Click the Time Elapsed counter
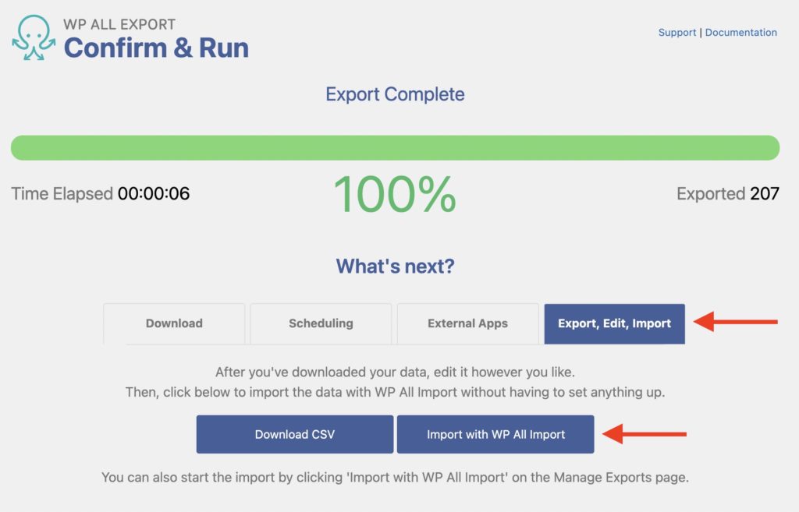 click(x=99, y=193)
